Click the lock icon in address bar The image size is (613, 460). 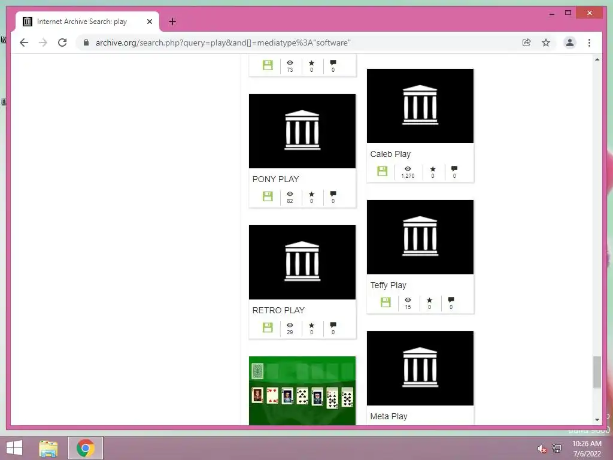[x=86, y=43]
